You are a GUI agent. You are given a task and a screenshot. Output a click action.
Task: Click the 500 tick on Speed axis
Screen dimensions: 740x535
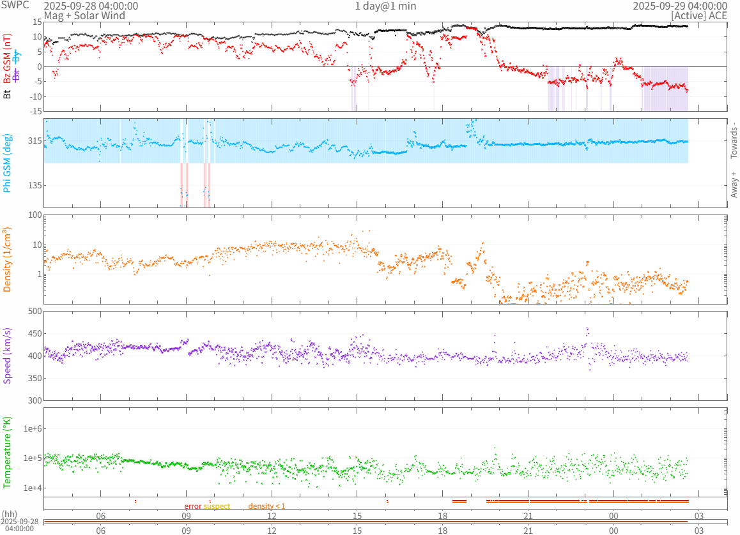click(35, 311)
